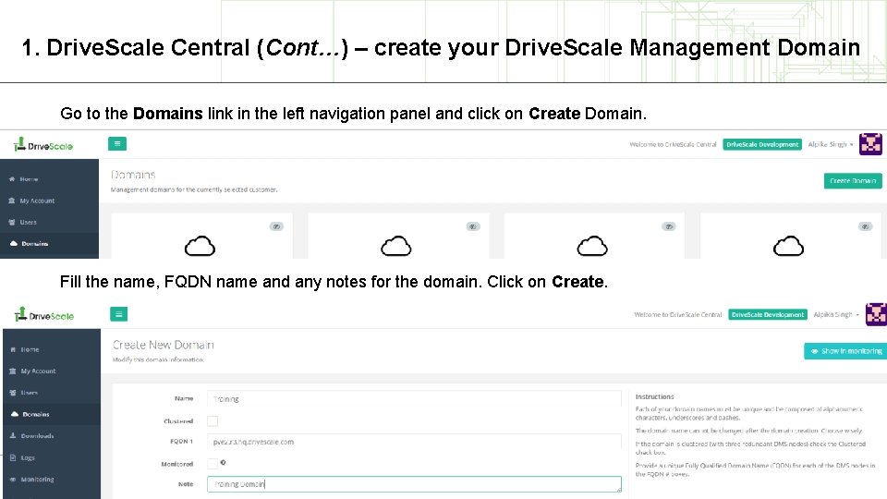Click the DriveScale logo on the Domains page
Screen dimensions: 887x499
pos(43,145)
